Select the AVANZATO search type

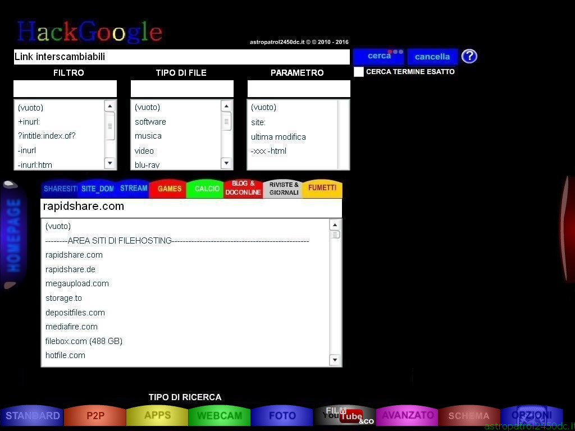point(408,416)
